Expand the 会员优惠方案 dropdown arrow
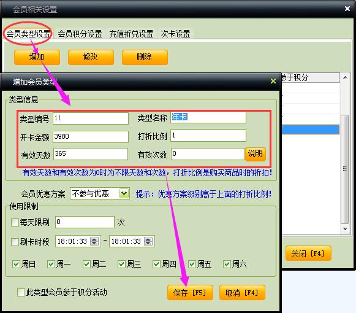This screenshot has height=313, width=356. click(124, 193)
